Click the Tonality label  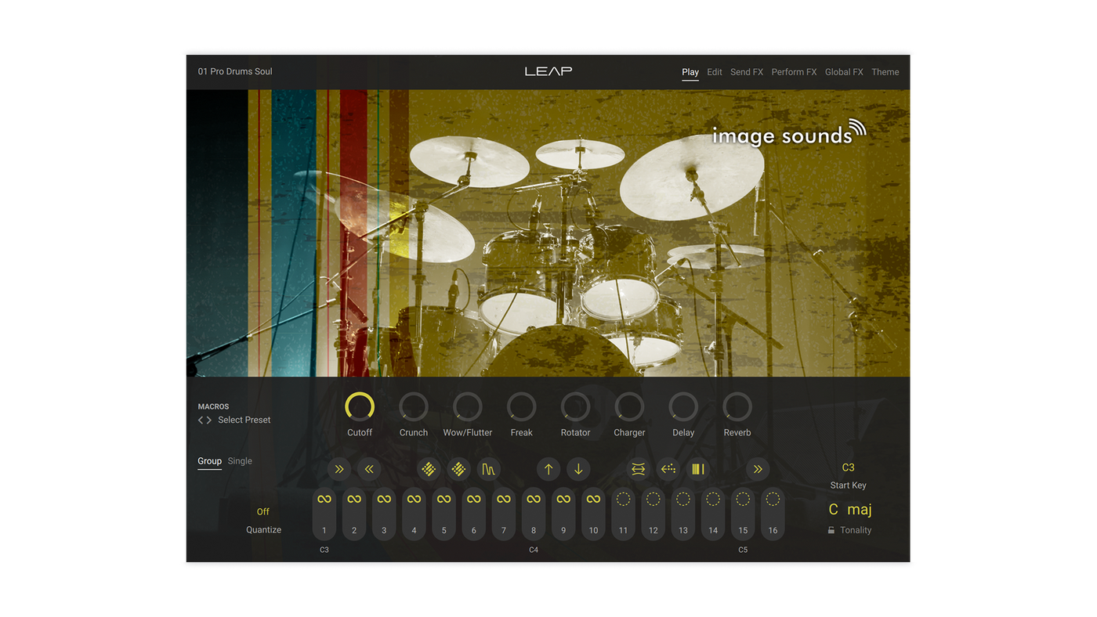point(856,530)
